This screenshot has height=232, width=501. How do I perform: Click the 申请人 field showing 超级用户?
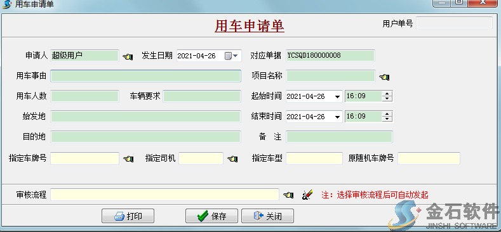coord(84,56)
